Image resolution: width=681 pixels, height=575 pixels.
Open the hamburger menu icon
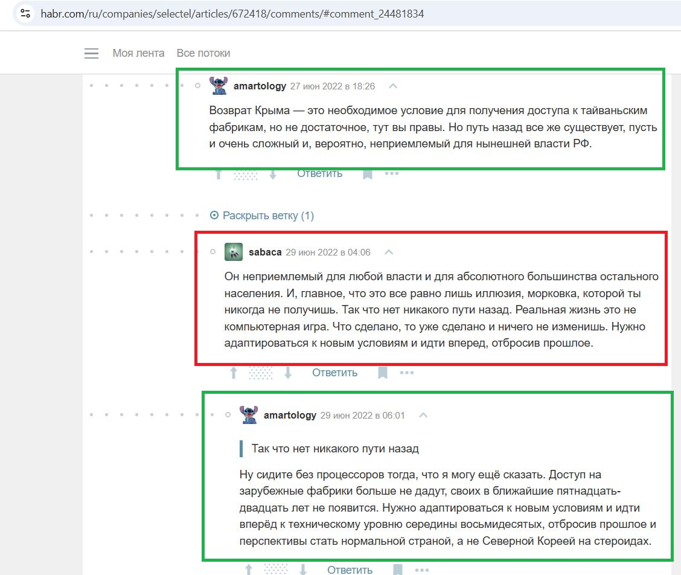click(91, 54)
